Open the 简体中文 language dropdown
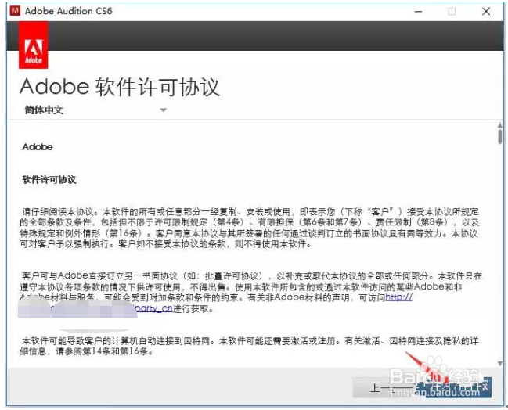Viewport: 508px width, 410px height. click(x=95, y=110)
